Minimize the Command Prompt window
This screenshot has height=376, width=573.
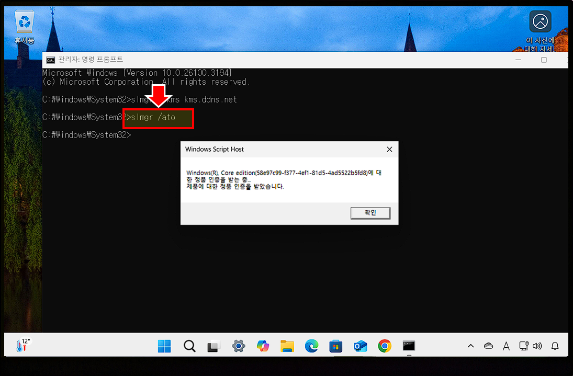(518, 60)
